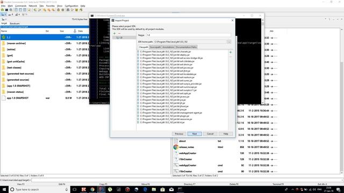Sort left panel by Name column
The width and height of the screenshot is (344, 193).
4,31
